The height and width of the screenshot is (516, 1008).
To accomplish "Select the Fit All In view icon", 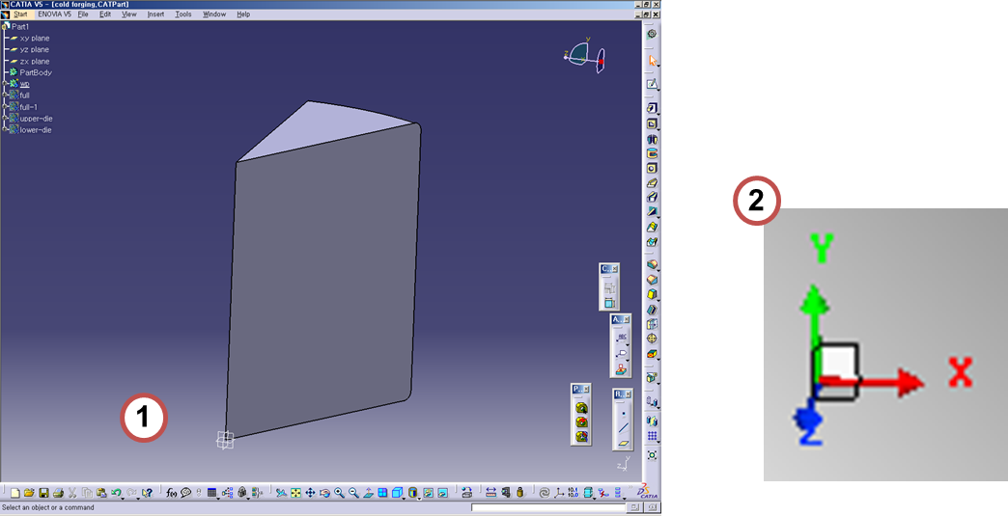I will (x=295, y=493).
